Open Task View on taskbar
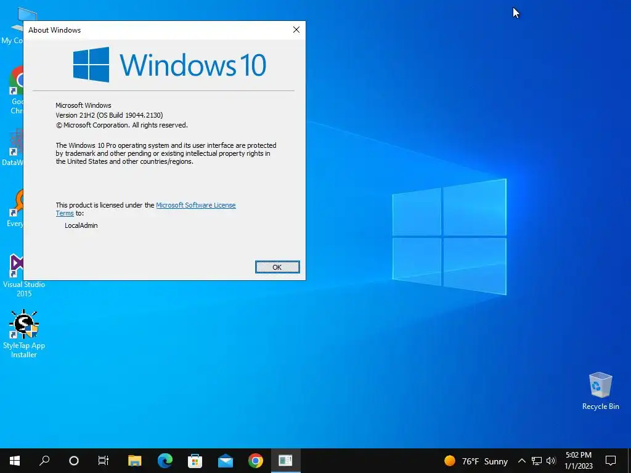 [x=104, y=461]
